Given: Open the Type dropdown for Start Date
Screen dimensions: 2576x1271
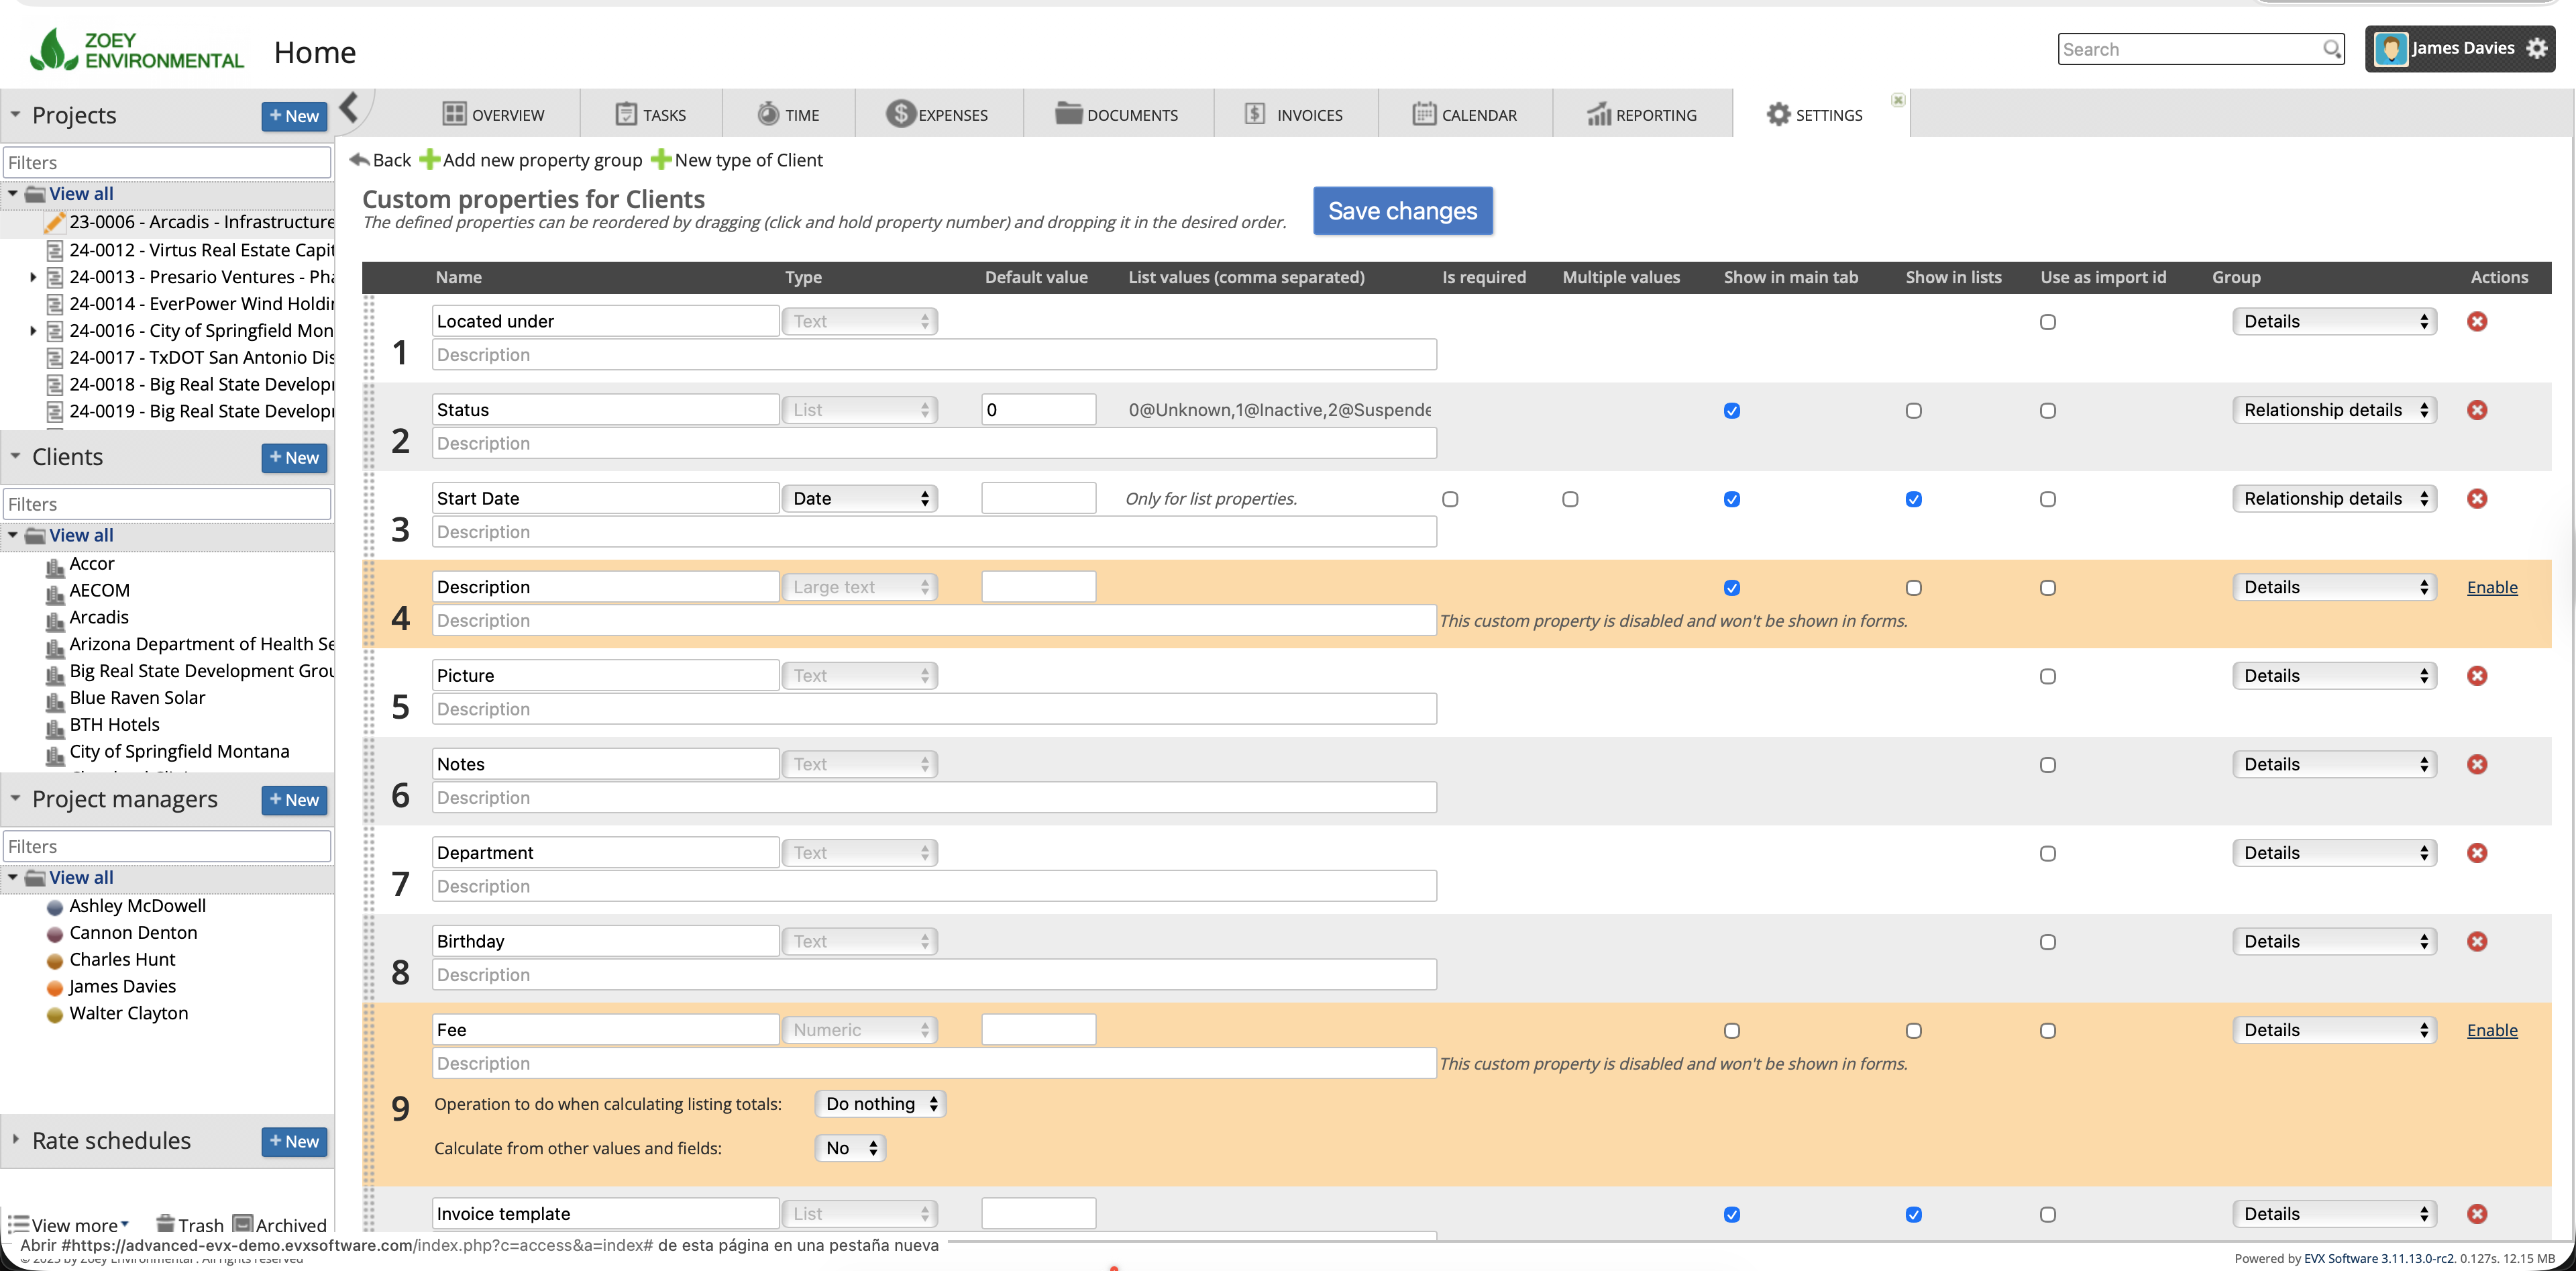Looking at the screenshot, I should click(x=859, y=498).
